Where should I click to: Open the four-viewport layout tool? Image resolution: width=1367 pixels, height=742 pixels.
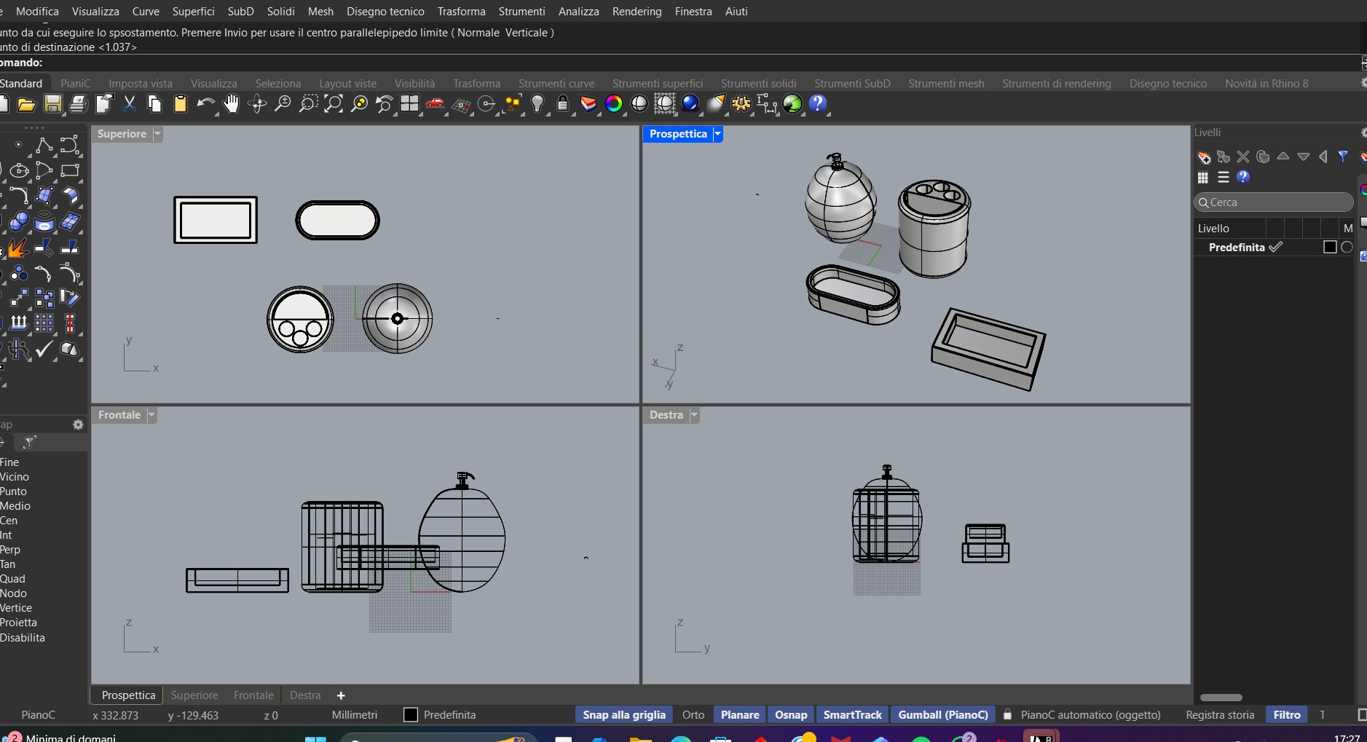(x=410, y=104)
